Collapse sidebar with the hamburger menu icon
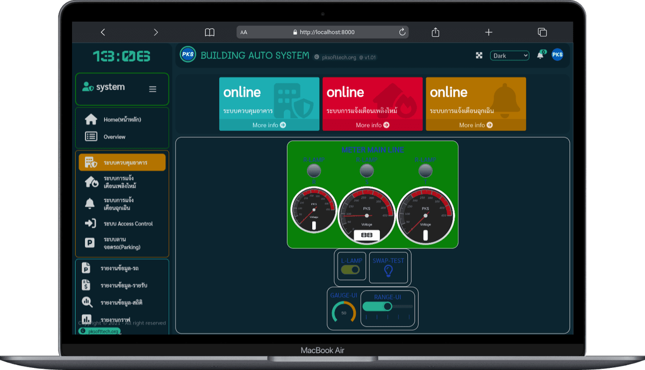 point(153,89)
